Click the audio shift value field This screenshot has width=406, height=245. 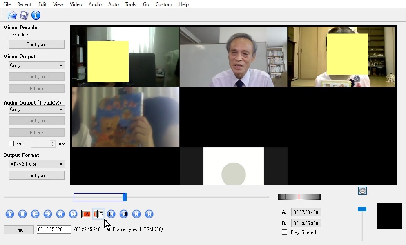41,143
